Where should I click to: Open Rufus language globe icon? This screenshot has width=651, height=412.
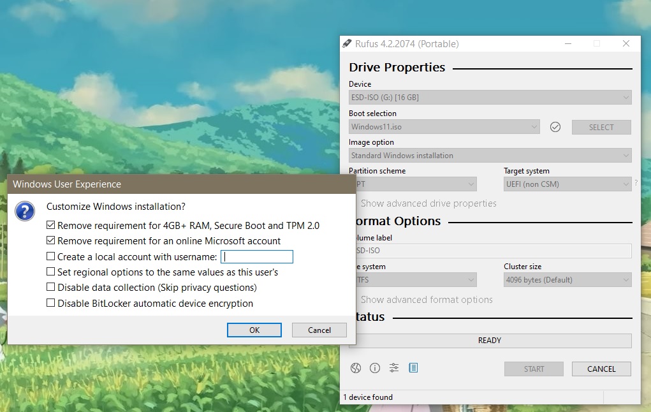(x=356, y=368)
